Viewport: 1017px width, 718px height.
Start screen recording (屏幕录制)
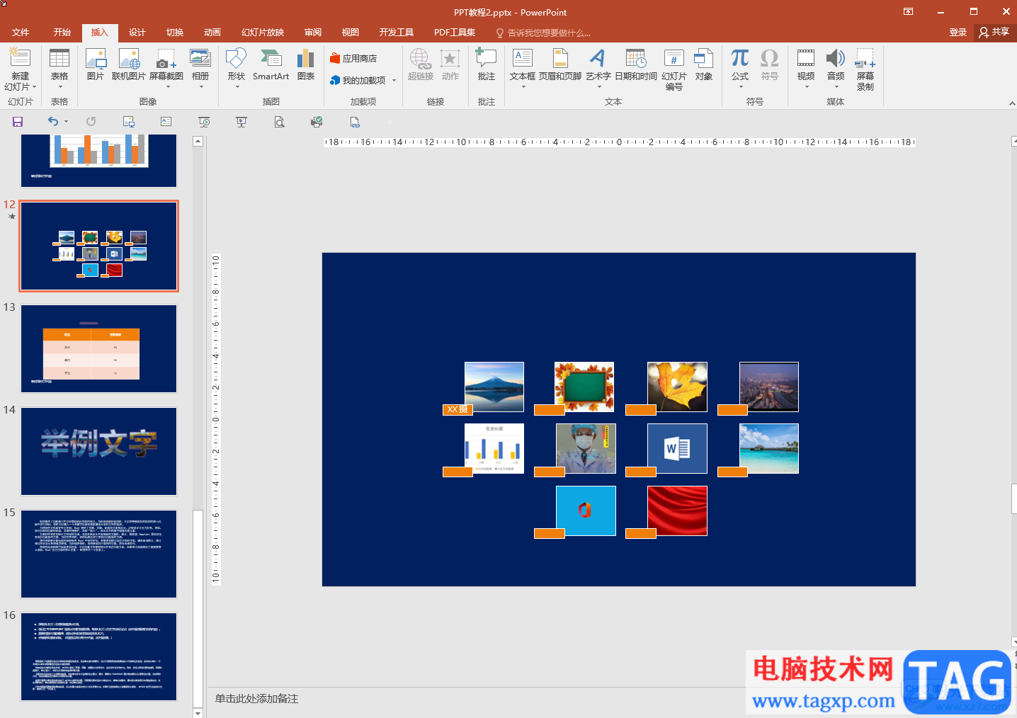865,69
